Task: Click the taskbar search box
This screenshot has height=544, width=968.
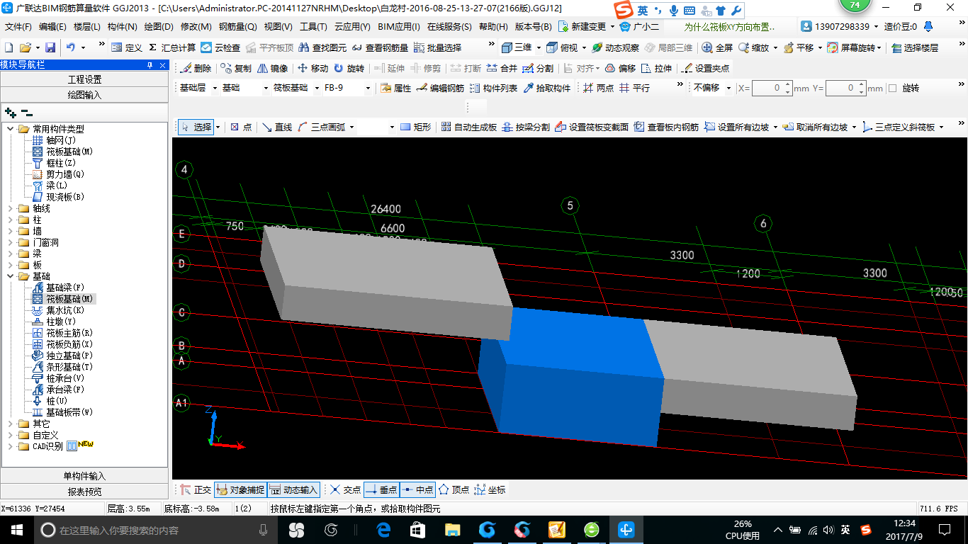Action: [x=155, y=530]
